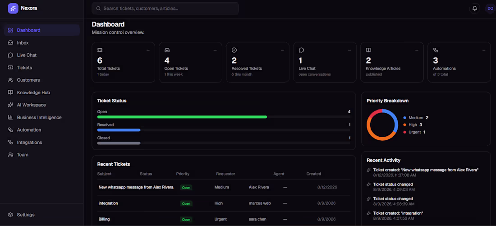
Task: Click the blue Resolved status progress bar
Action: point(119,130)
